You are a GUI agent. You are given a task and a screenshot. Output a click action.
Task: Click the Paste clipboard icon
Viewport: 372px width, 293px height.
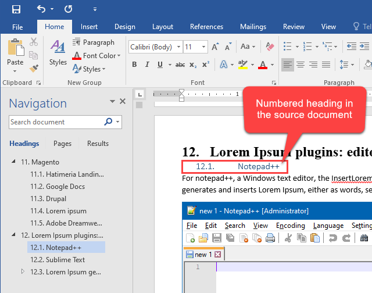(16, 48)
